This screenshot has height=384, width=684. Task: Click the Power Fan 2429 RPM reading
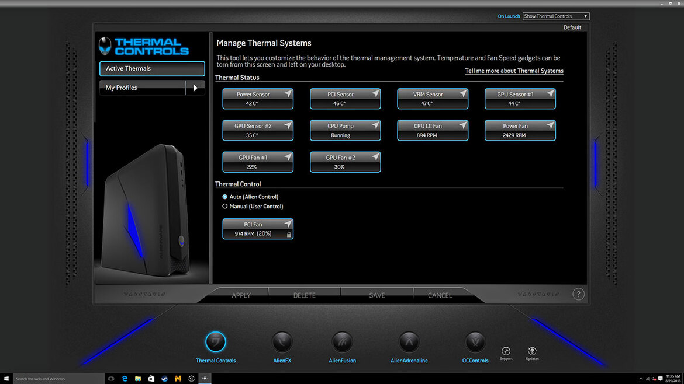tap(514, 135)
